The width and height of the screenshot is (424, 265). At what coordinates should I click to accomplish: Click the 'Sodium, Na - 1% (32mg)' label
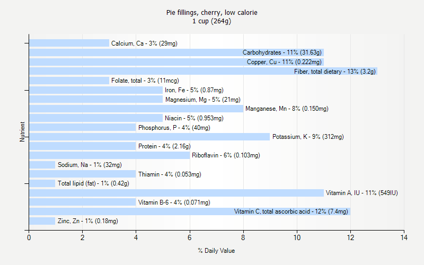tap(90, 165)
